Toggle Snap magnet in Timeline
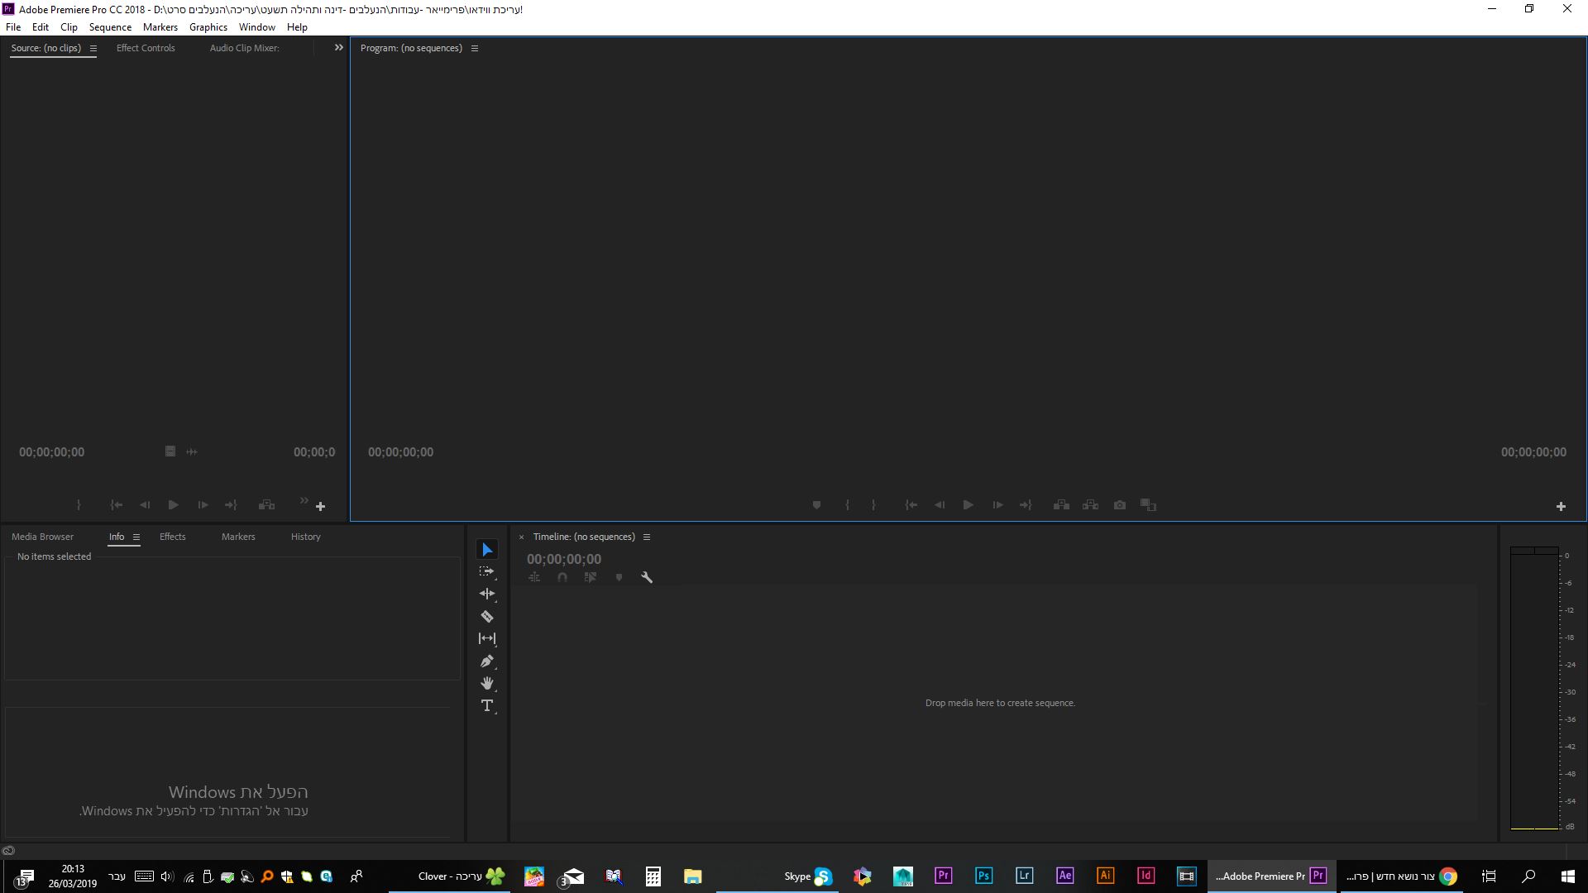 (562, 578)
